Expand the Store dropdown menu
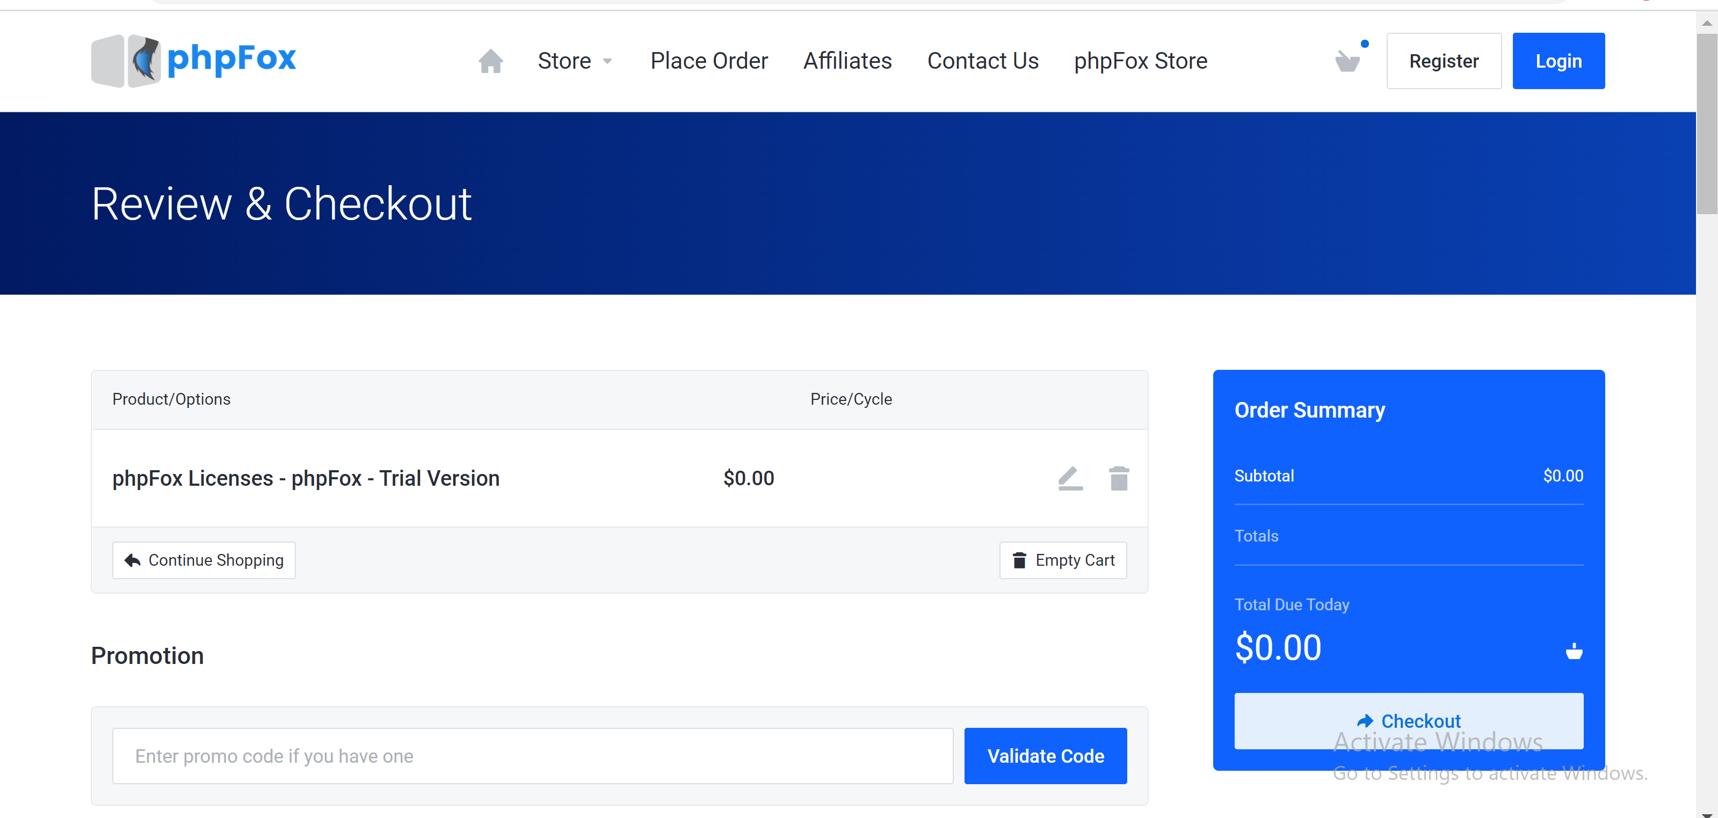The height and width of the screenshot is (818, 1718). click(575, 61)
